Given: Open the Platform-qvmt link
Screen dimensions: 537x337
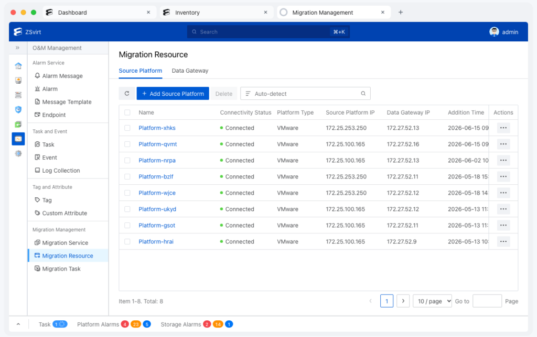Looking at the screenshot, I should pyautogui.click(x=157, y=144).
